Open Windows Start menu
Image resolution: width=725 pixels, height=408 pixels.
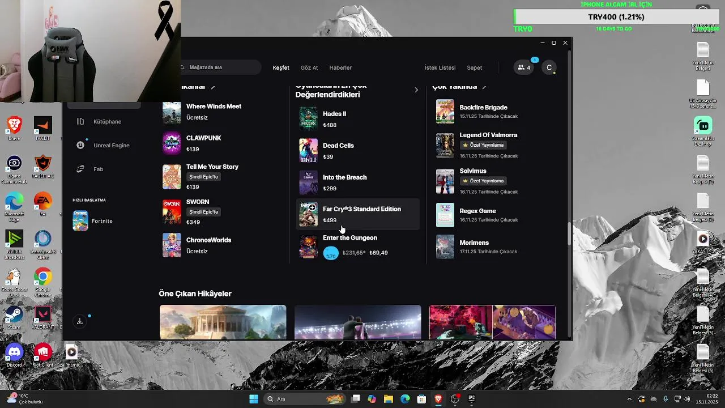254,399
